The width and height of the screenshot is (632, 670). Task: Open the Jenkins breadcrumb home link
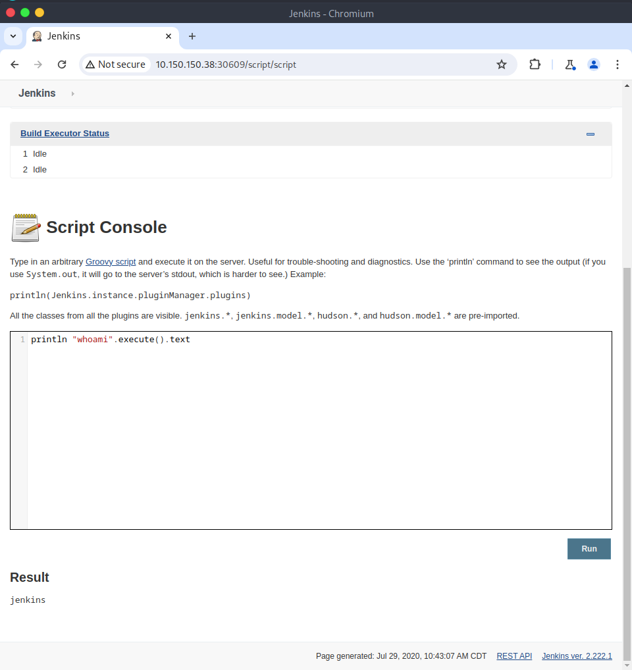click(37, 93)
